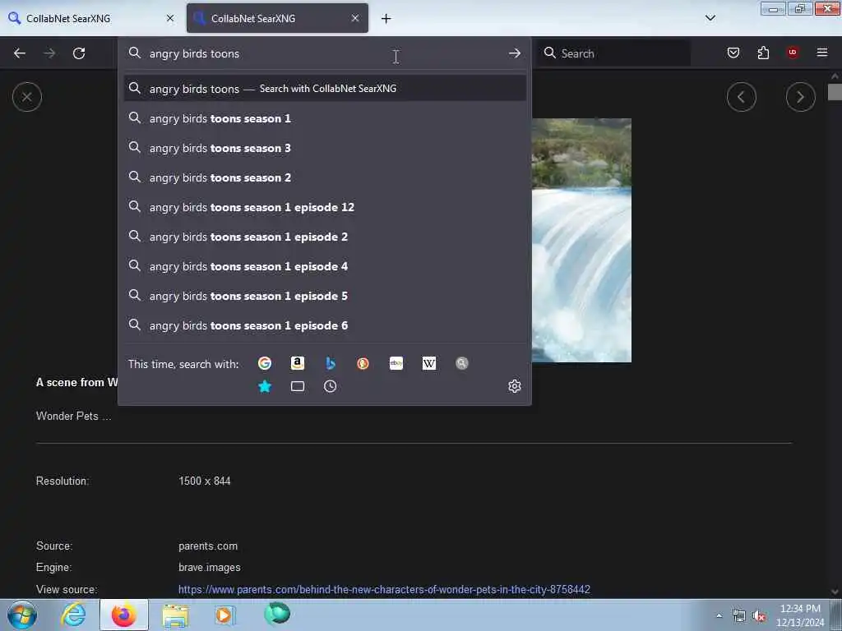The height and width of the screenshot is (631, 842).
Task: Open the network tray icon
Action: click(x=739, y=616)
